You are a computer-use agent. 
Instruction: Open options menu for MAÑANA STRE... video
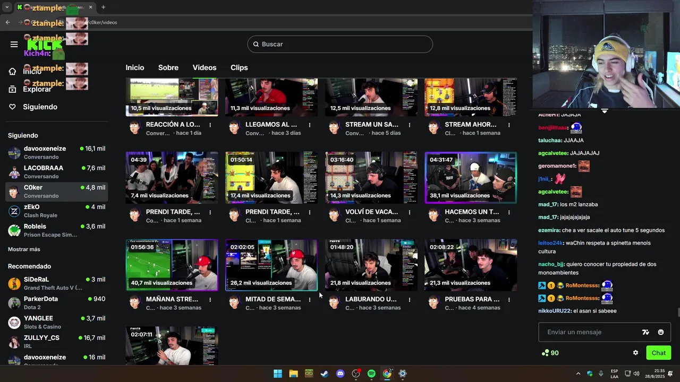click(x=210, y=300)
